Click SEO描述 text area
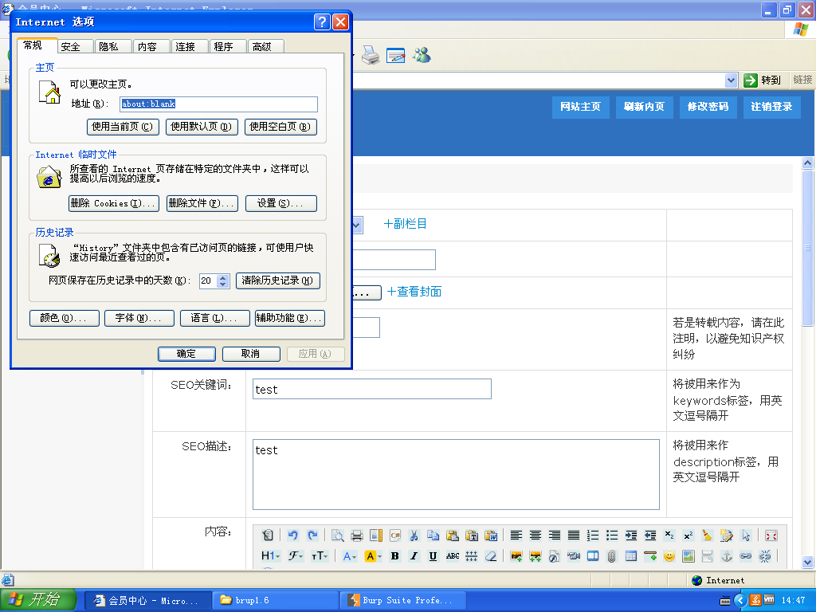This screenshot has height=612, width=816. pyautogui.click(x=456, y=475)
